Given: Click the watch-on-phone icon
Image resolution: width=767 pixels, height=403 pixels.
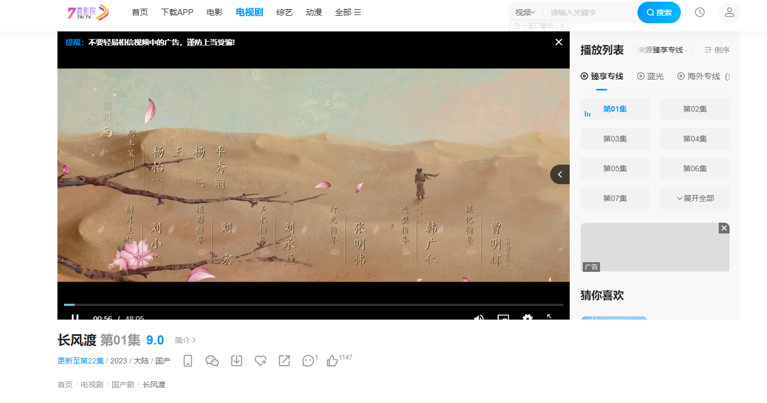Looking at the screenshot, I should [188, 361].
